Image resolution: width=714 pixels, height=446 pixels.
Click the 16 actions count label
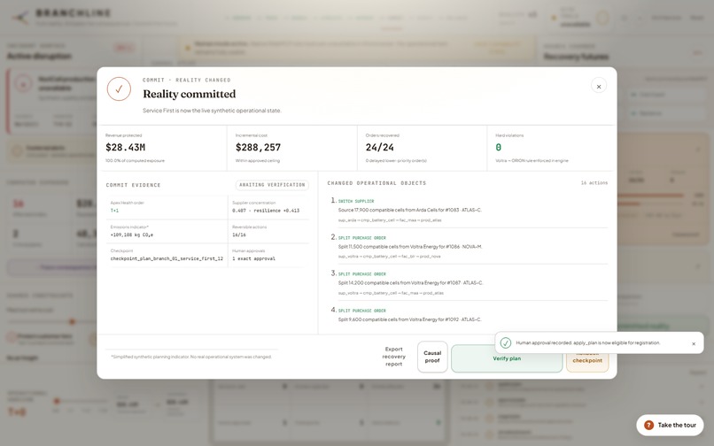pos(594,183)
